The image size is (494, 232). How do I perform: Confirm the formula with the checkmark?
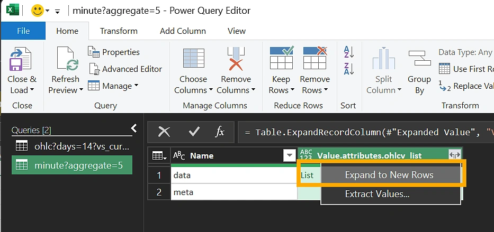coord(194,132)
